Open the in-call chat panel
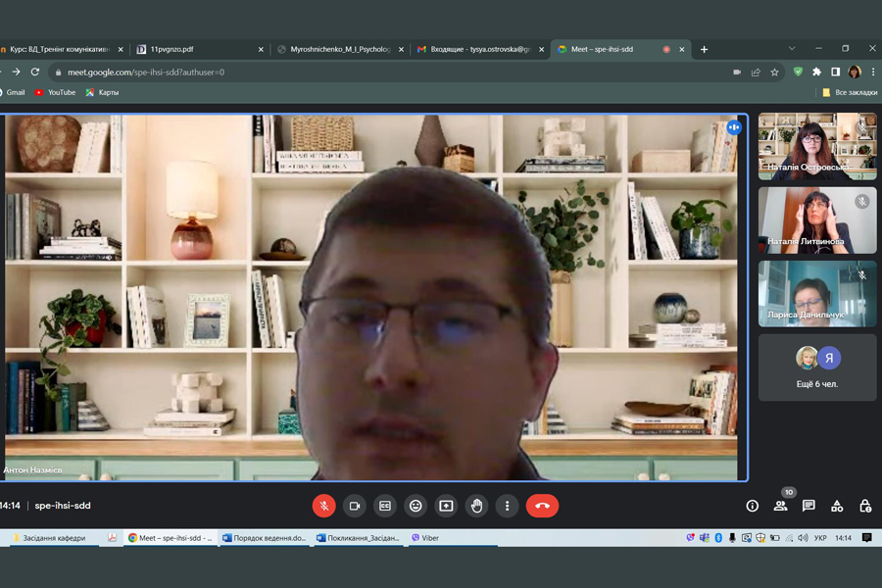 click(x=808, y=506)
